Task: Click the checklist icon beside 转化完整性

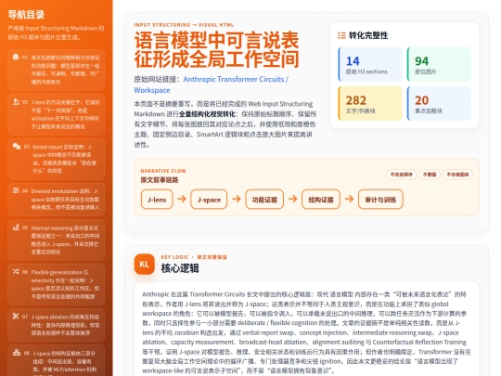Action: tap(341, 35)
